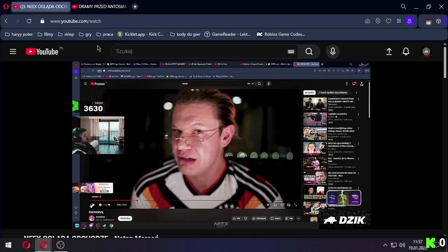Take a snapshot with camera icon

point(367,21)
